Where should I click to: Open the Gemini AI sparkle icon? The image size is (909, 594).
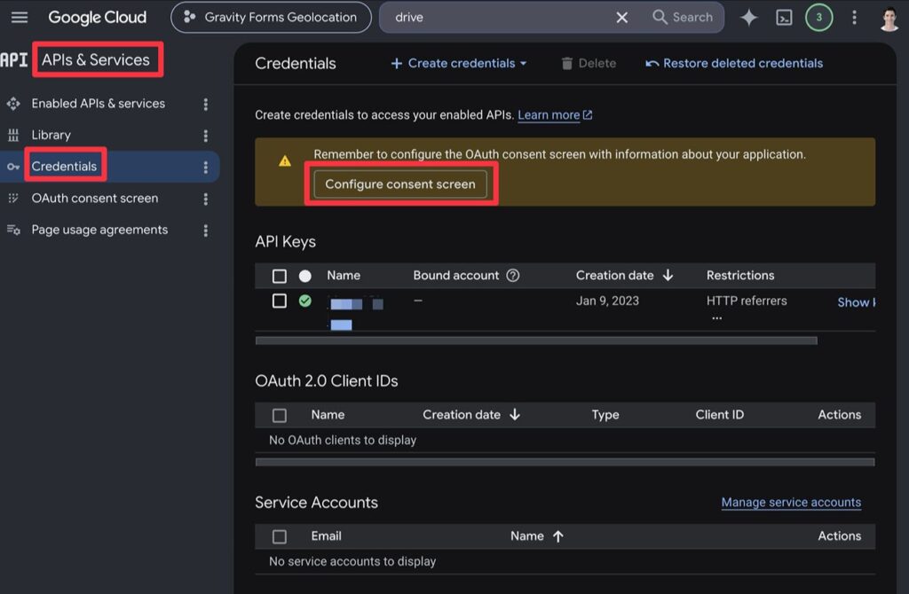[749, 18]
